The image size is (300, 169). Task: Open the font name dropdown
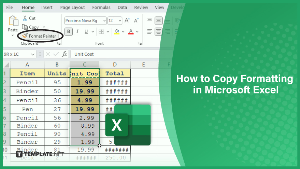tap(104, 21)
